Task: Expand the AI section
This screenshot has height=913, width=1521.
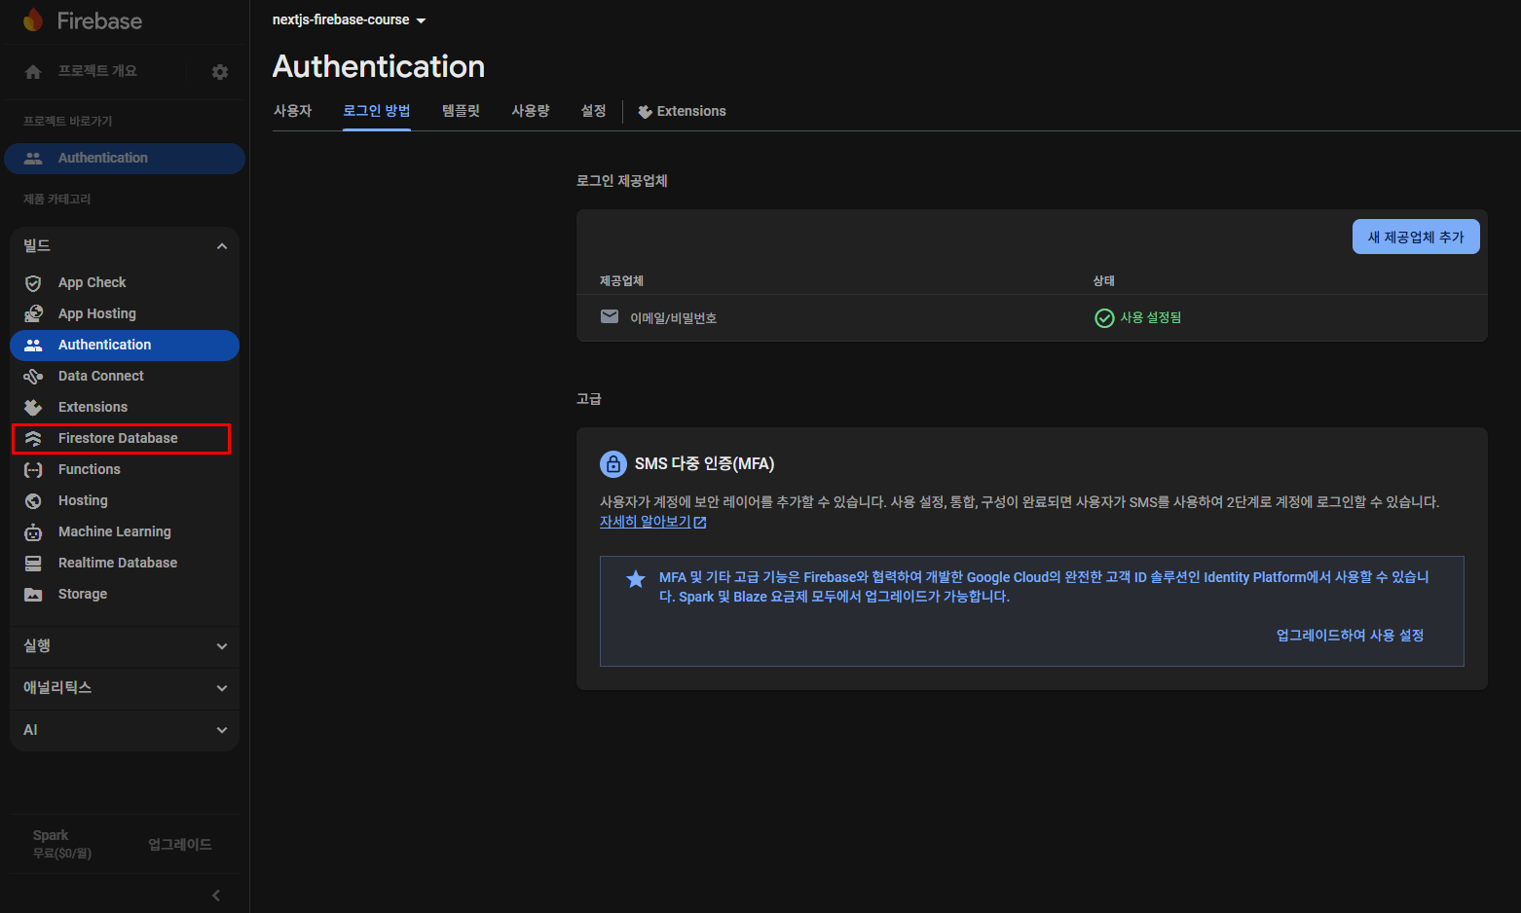Action: click(222, 730)
